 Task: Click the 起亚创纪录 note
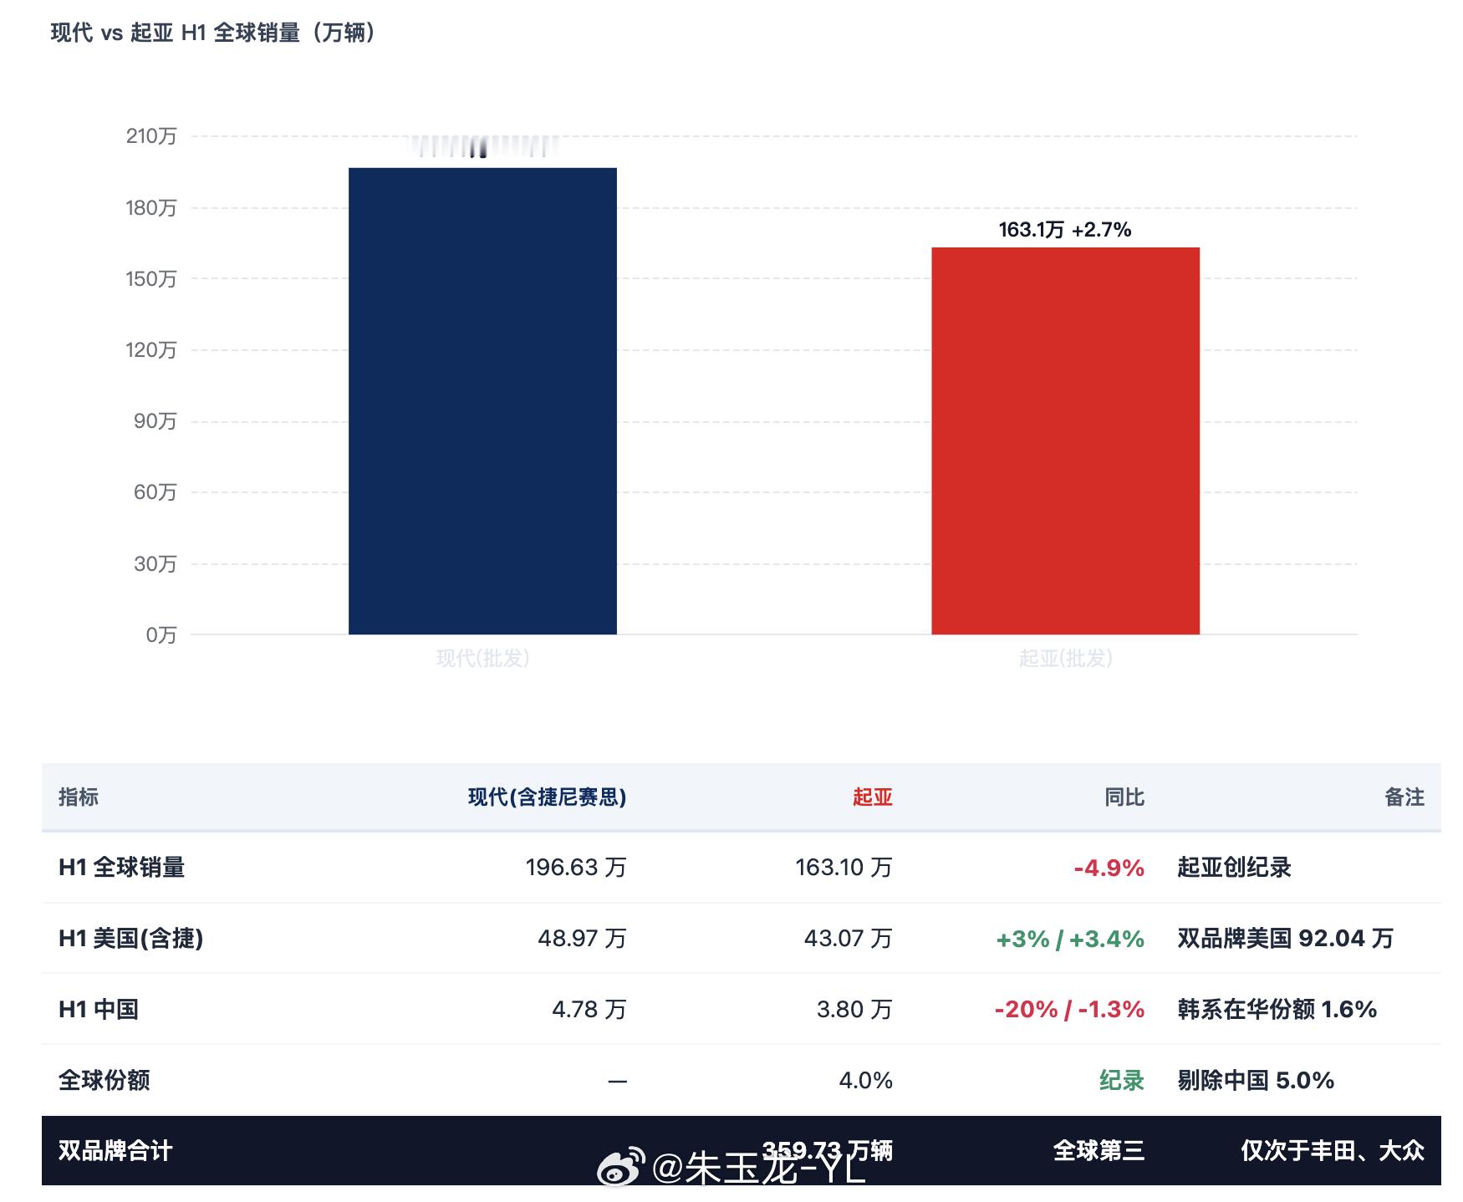point(1235,868)
